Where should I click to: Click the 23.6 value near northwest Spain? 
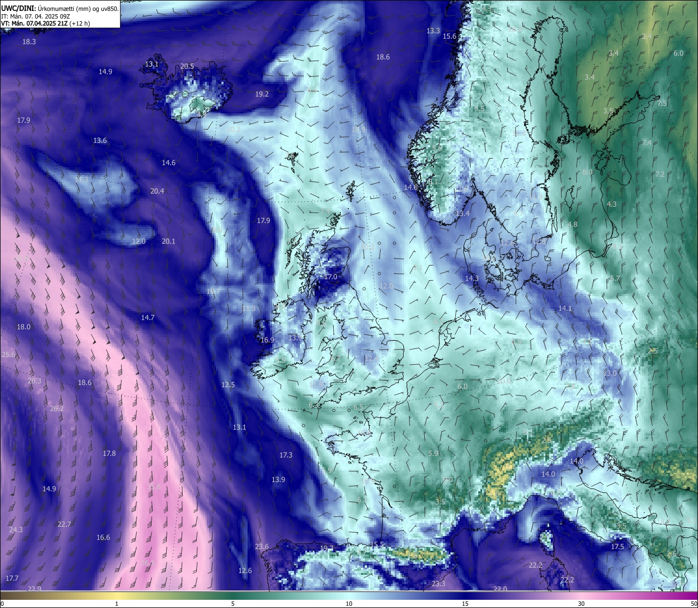[262, 546]
